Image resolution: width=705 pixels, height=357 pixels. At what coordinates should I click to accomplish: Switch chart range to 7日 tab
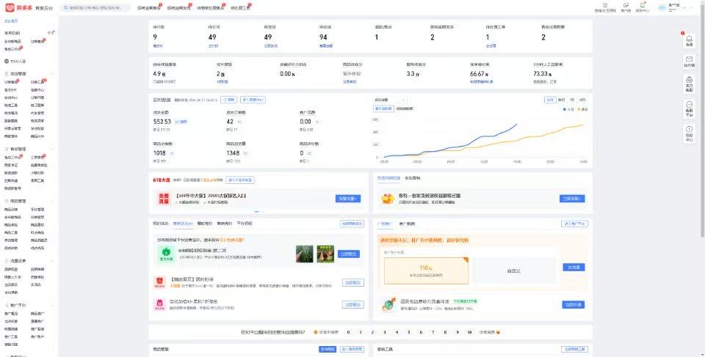coord(572,100)
